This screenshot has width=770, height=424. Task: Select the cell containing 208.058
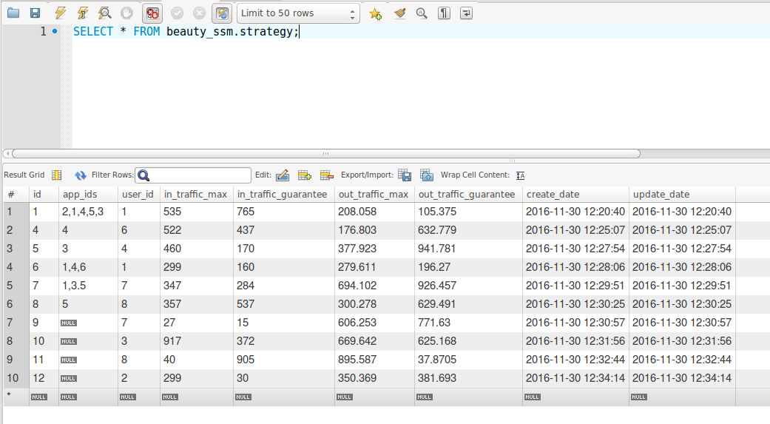coord(374,212)
